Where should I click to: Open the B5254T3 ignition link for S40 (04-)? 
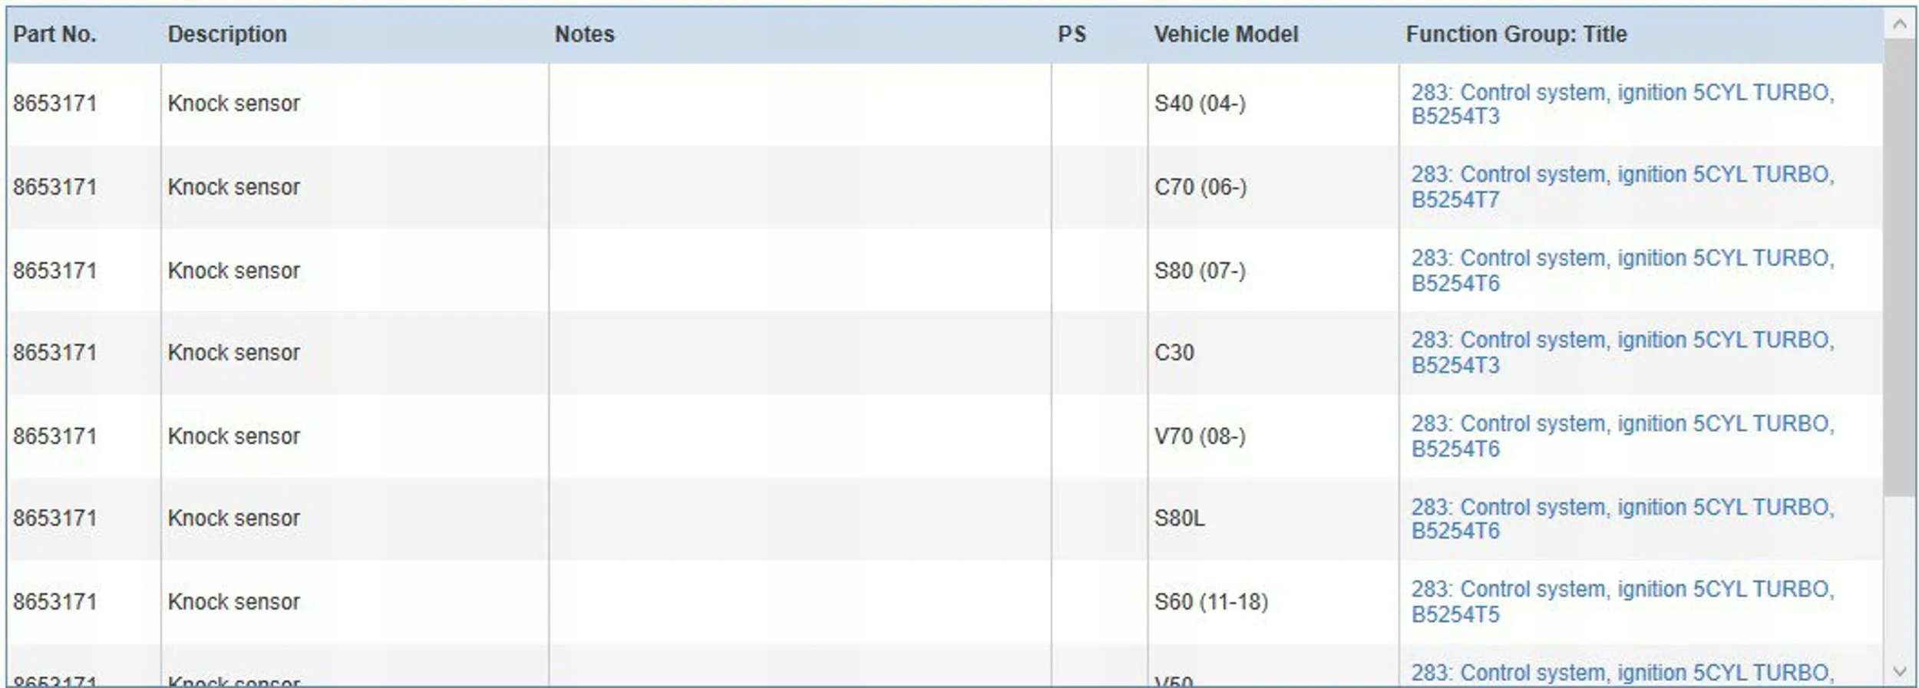click(x=1622, y=104)
